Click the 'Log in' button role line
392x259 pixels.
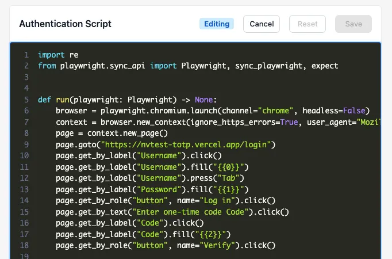click(166, 200)
